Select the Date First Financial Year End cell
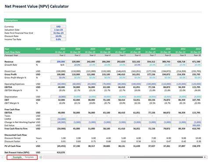 coord(58,33)
